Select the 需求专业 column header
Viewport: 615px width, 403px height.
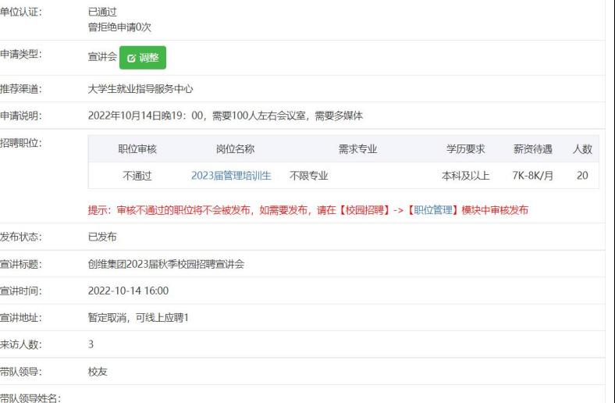[357, 149]
